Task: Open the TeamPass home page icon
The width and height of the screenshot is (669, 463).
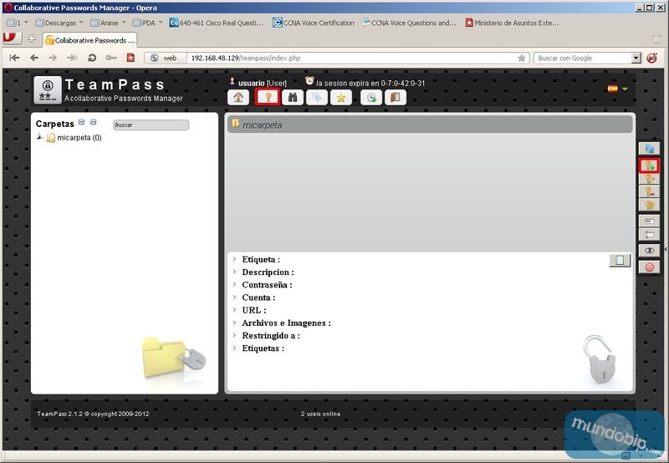Action: pos(238,98)
